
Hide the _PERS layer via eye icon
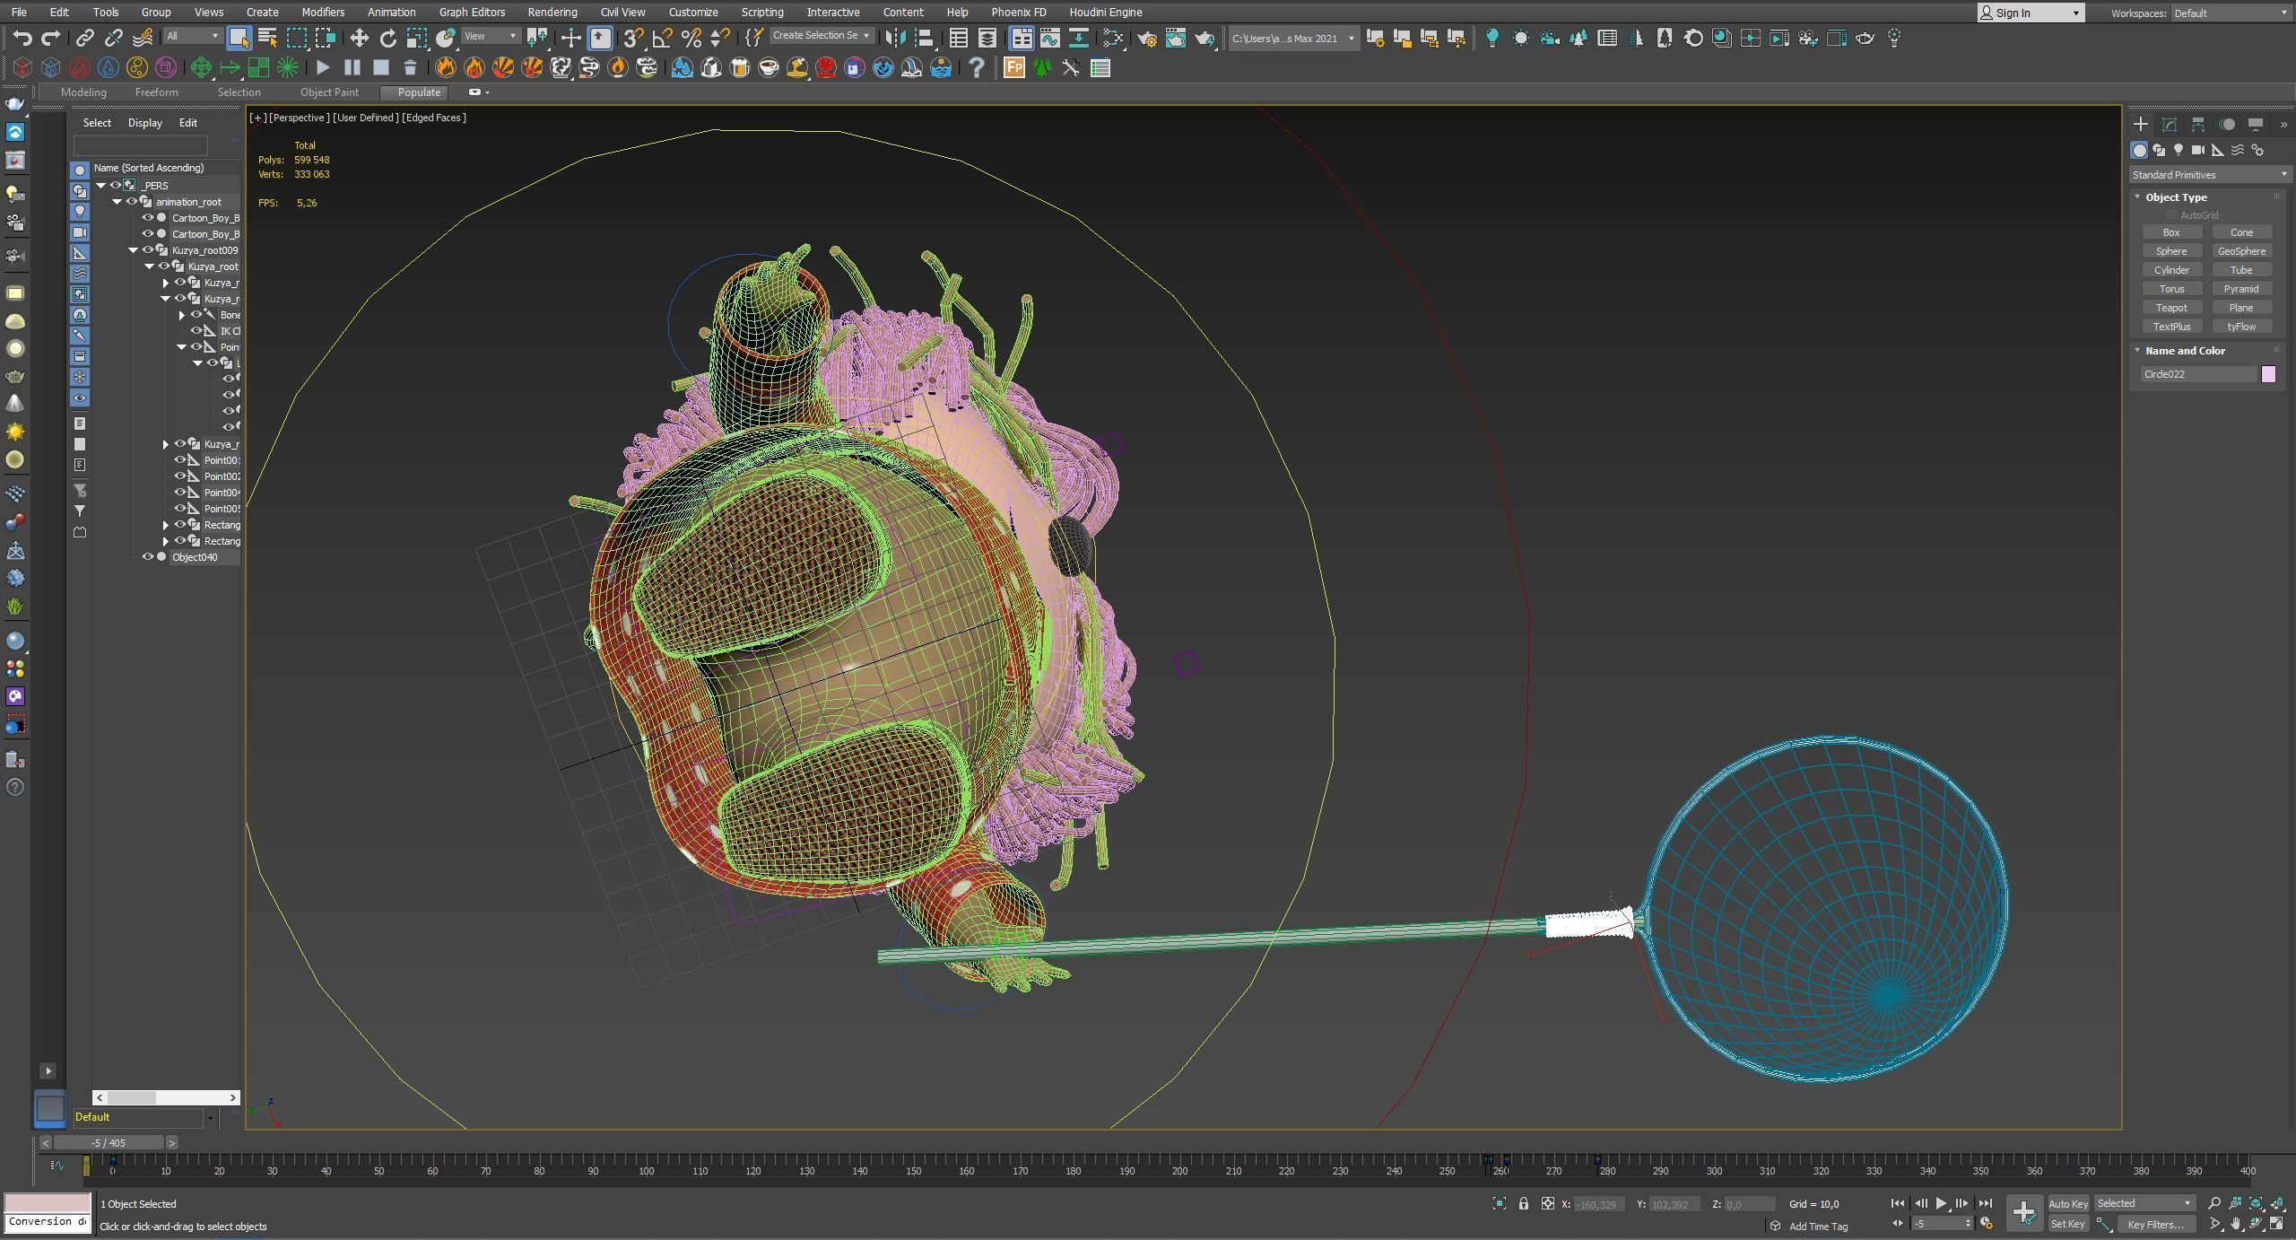(116, 185)
